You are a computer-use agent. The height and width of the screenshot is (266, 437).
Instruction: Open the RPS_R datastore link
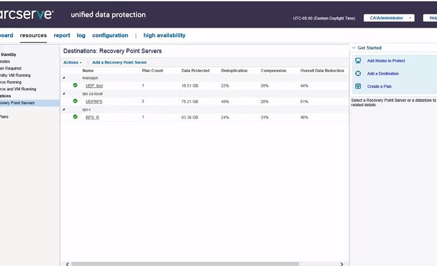[x=92, y=117]
